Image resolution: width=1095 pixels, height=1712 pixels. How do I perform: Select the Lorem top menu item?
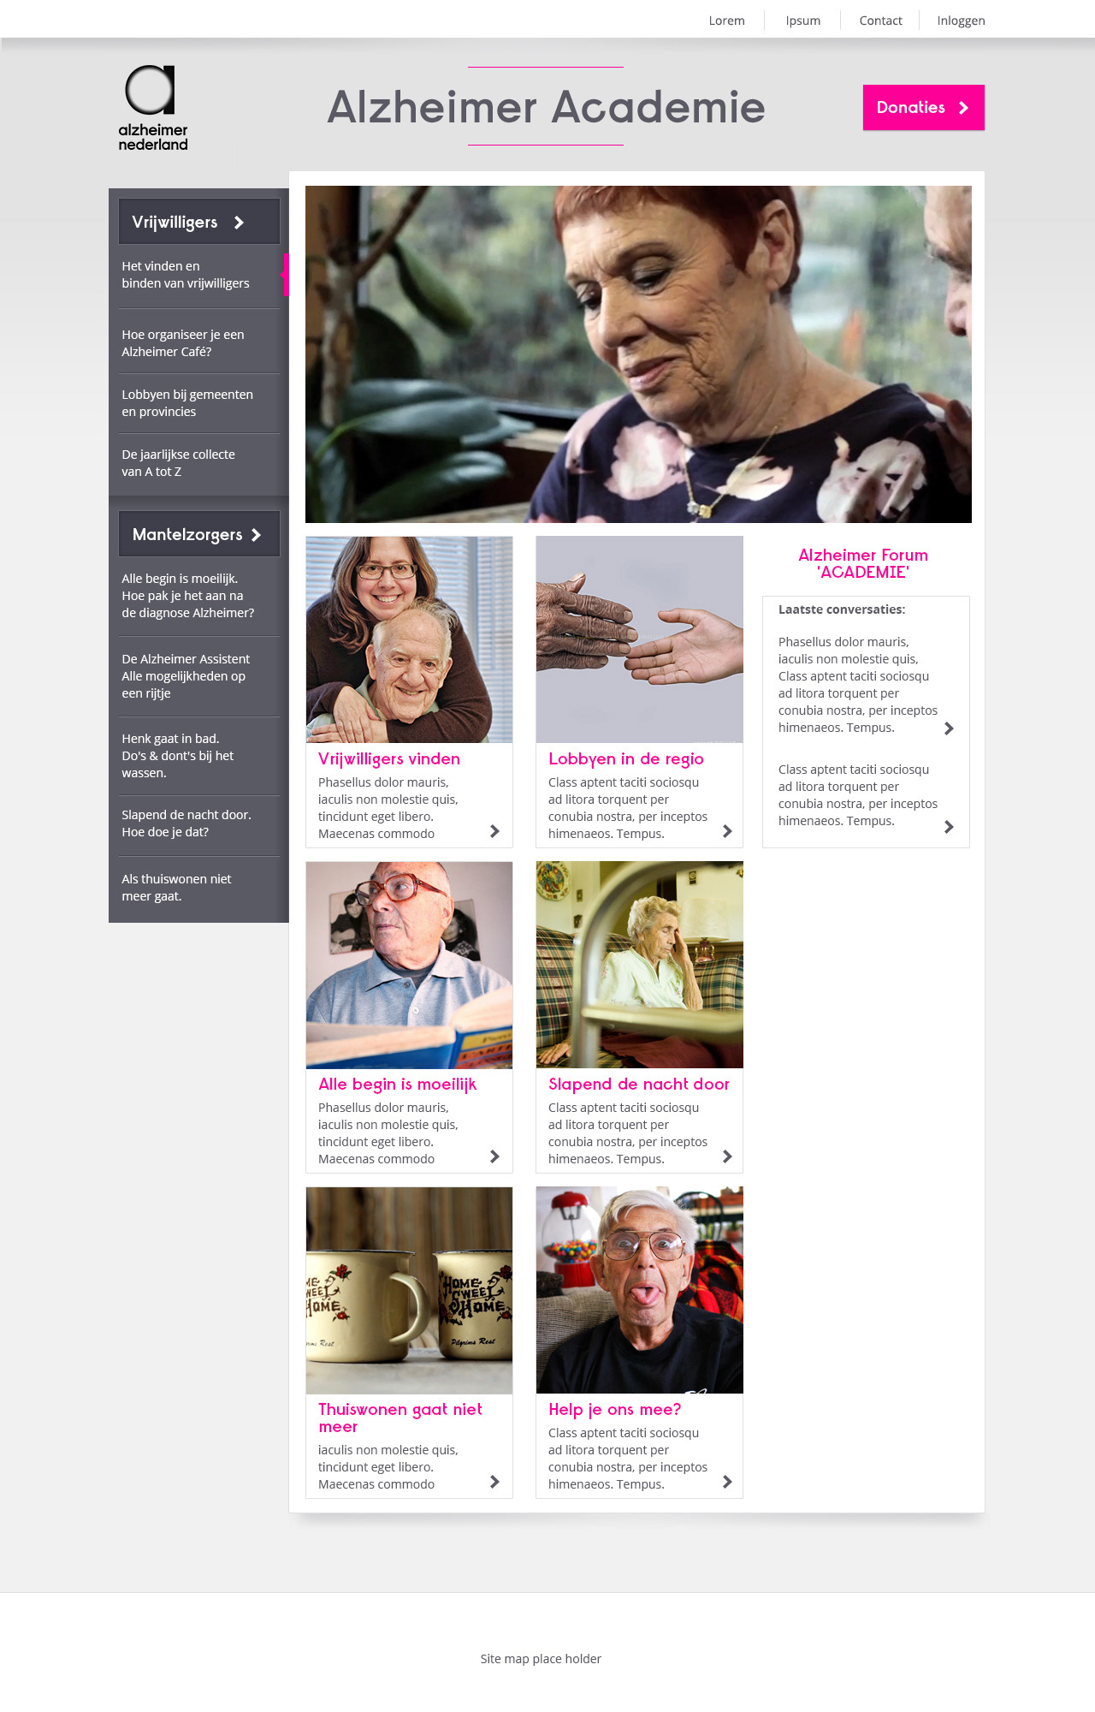tap(726, 21)
